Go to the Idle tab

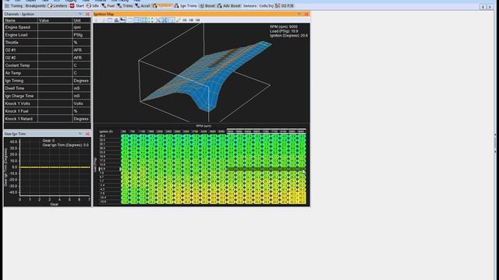(93, 5)
